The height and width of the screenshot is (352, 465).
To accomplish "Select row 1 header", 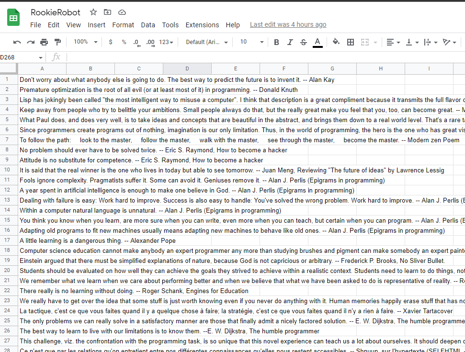I will 9,79.
